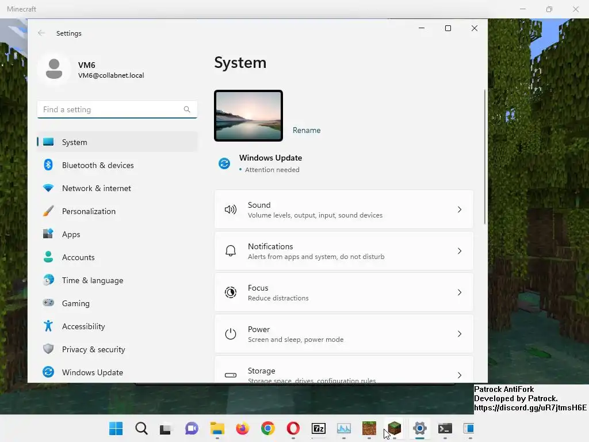Click the bell icon on Notifications card

pyautogui.click(x=231, y=251)
